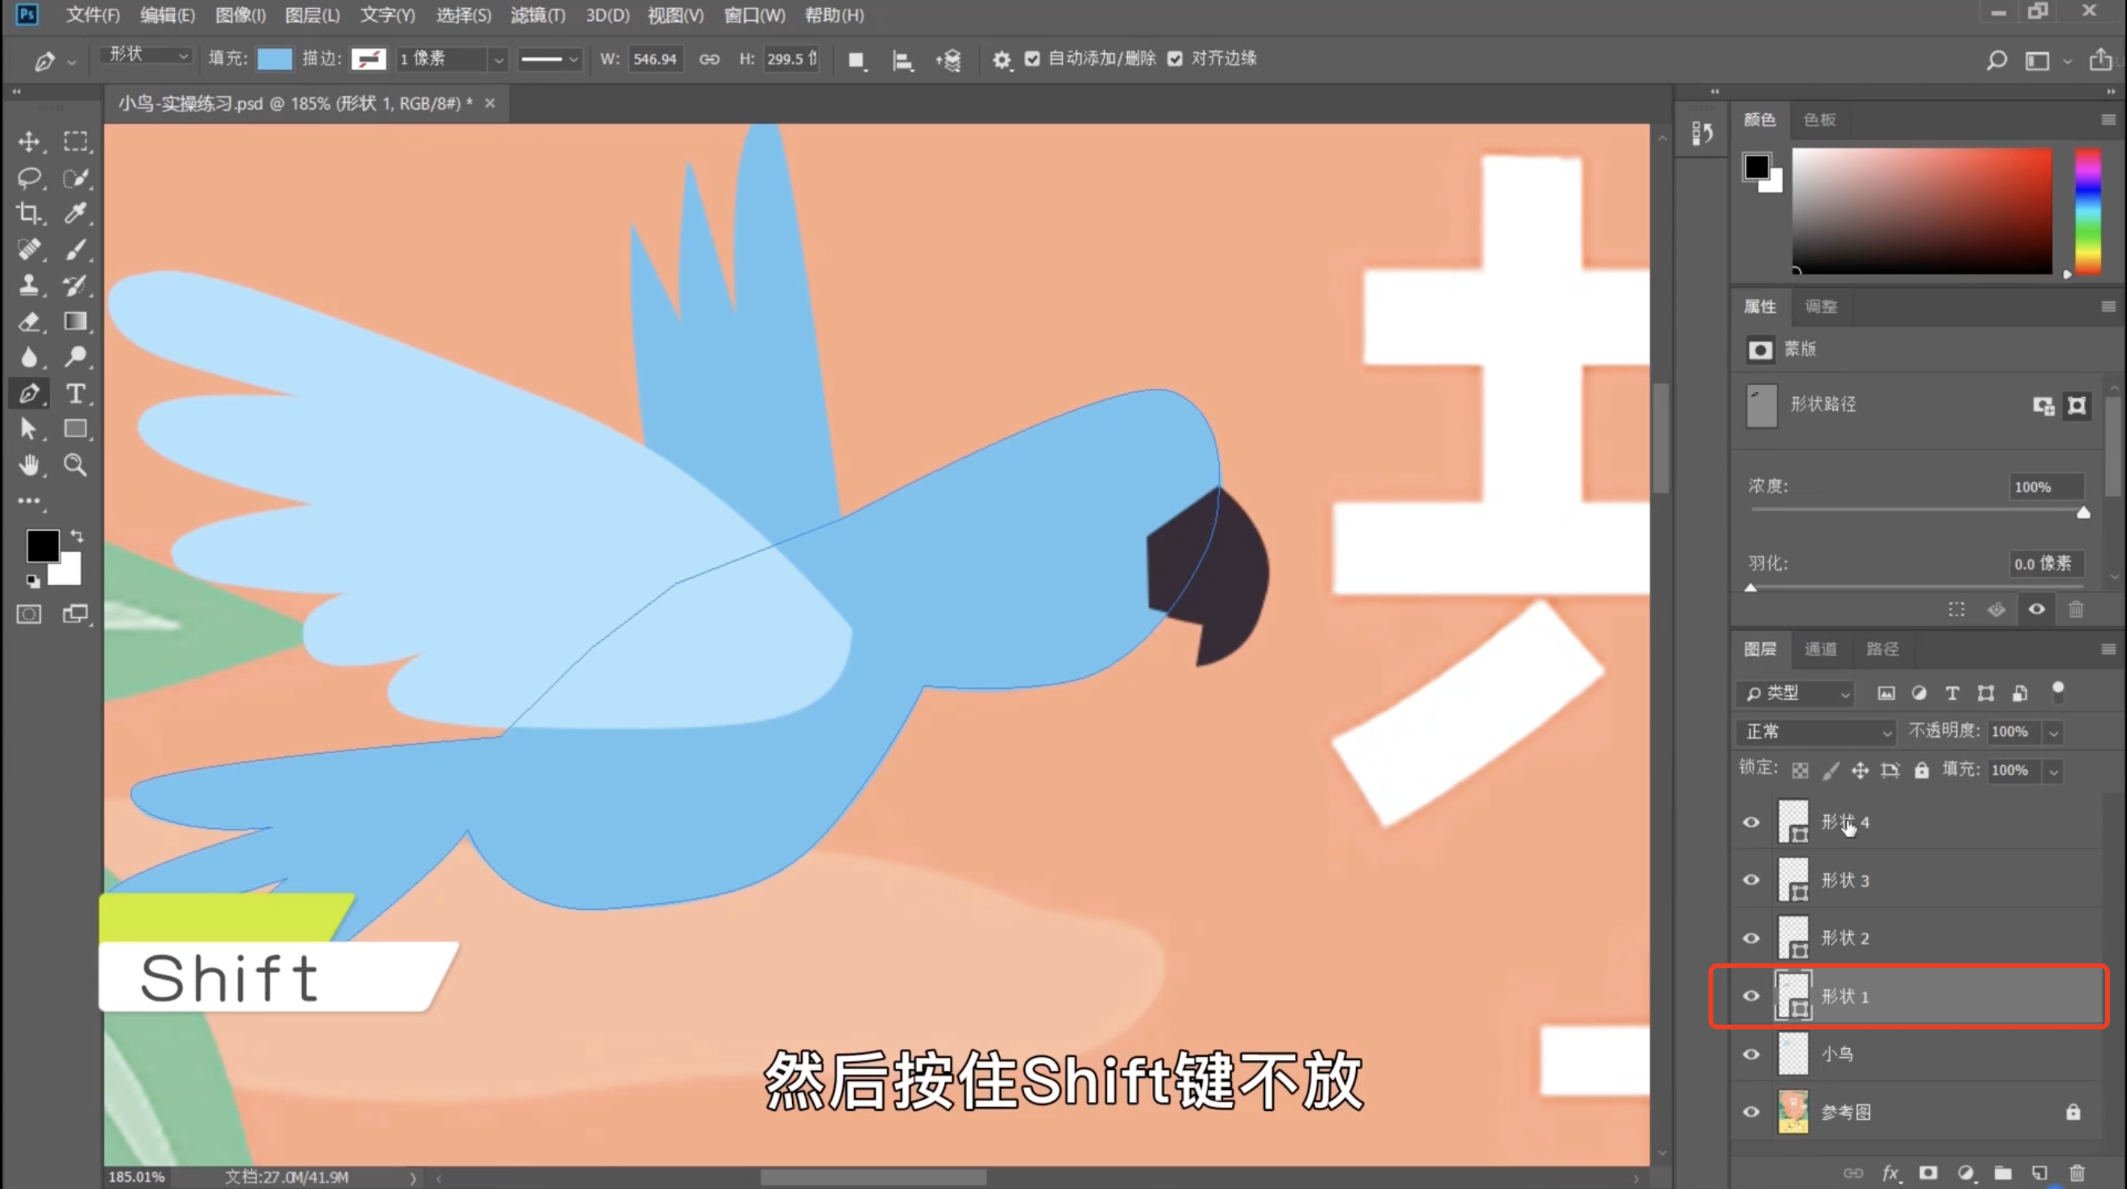Viewport: 2127px width, 1189px height.
Task: Open the 形状 tool mode dropdown
Action: tap(147, 56)
